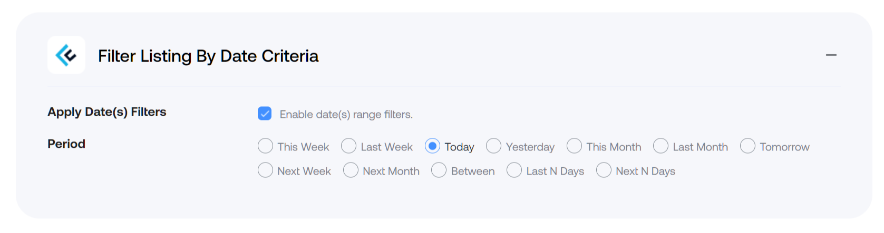Select the Next Month radio button
Viewport: 884px width, 233px height.
351,170
